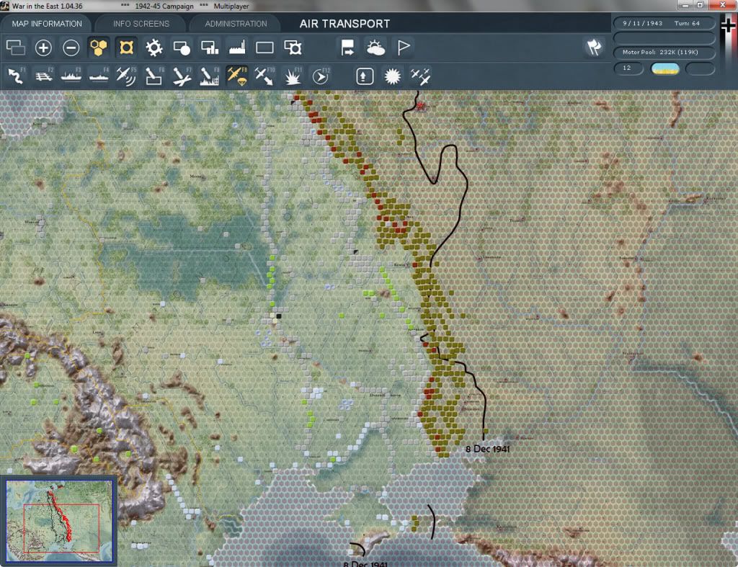Click the empty pill right of weather indicator
The width and height of the screenshot is (738, 567).
point(701,69)
